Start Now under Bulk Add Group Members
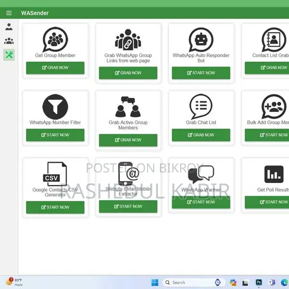The width and height of the screenshot is (289, 289). coord(267,135)
